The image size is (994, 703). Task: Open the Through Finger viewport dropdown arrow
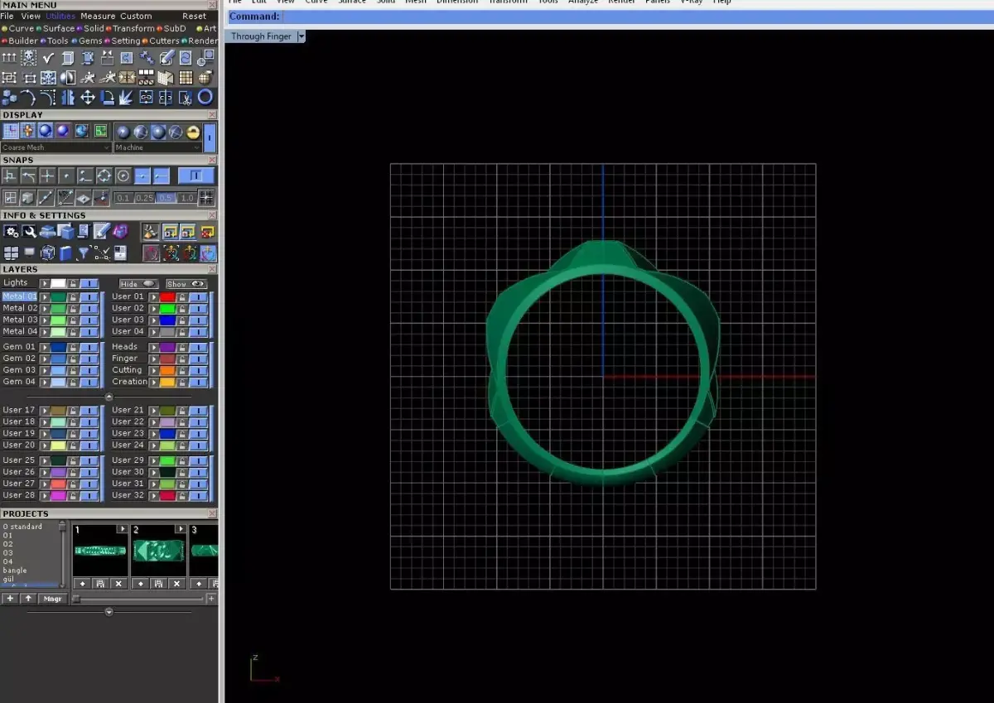click(302, 36)
